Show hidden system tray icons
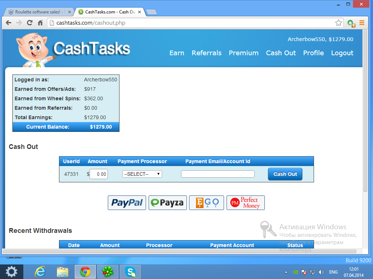The width and height of the screenshot is (373, 279). click(x=286, y=272)
